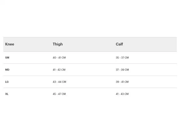The height and width of the screenshot is (133, 182).
Task: Click the 35 - 37 CM calf value
Action: click(x=122, y=58)
